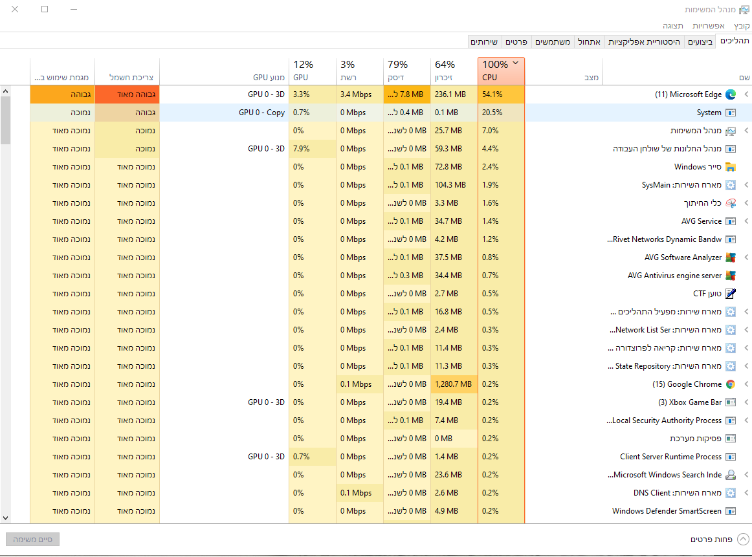Screen dimensions: 752x557
Task: Click the Windows סייר folder icon
Action: point(731,167)
